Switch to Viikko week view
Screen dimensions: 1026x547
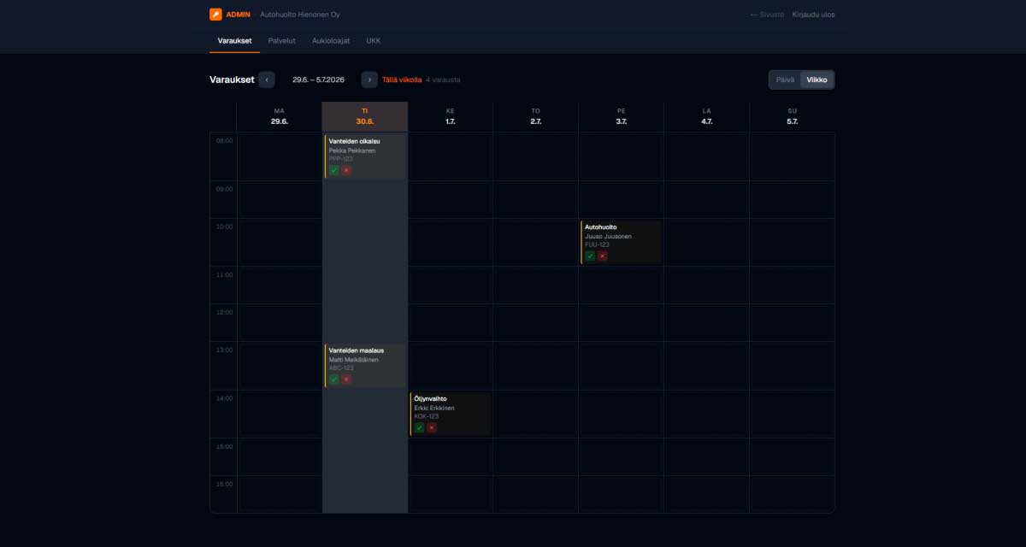(x=817, y=79)
